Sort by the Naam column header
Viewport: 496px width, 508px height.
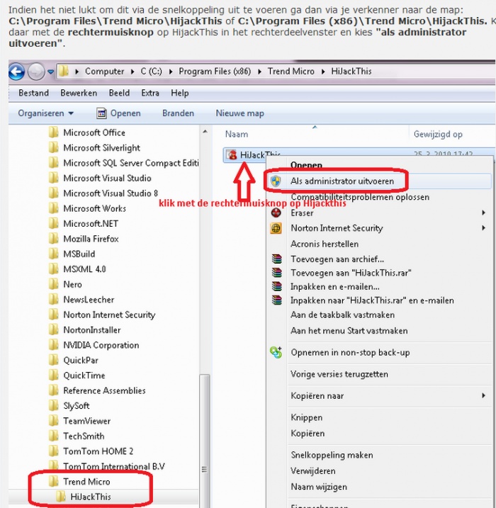237,134
